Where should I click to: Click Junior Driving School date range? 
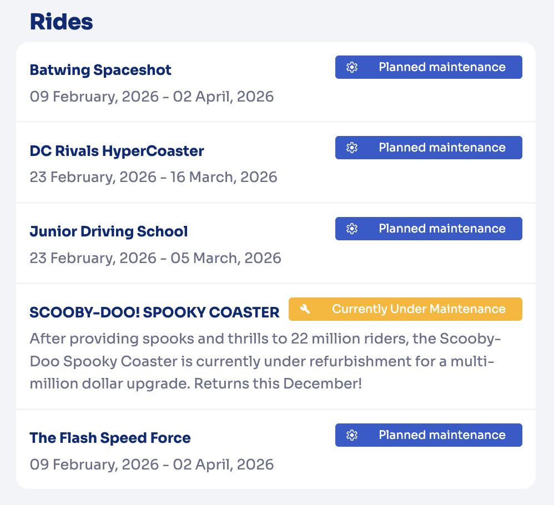155,258
